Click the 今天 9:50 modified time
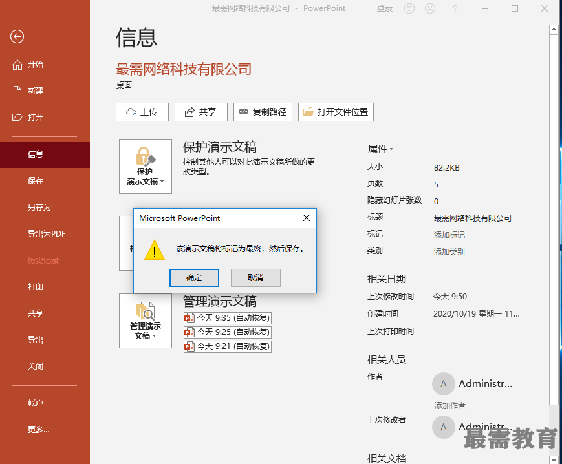 pyautogui.click(x=450, y=297)
